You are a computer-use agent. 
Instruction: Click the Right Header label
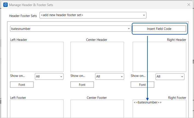[x=176, y=40]
